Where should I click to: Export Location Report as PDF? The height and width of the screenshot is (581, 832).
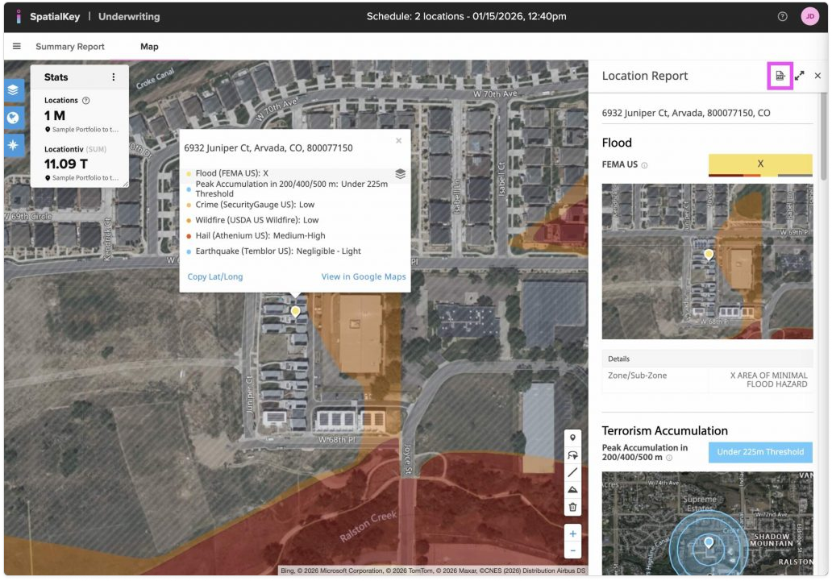pos(780,76)
